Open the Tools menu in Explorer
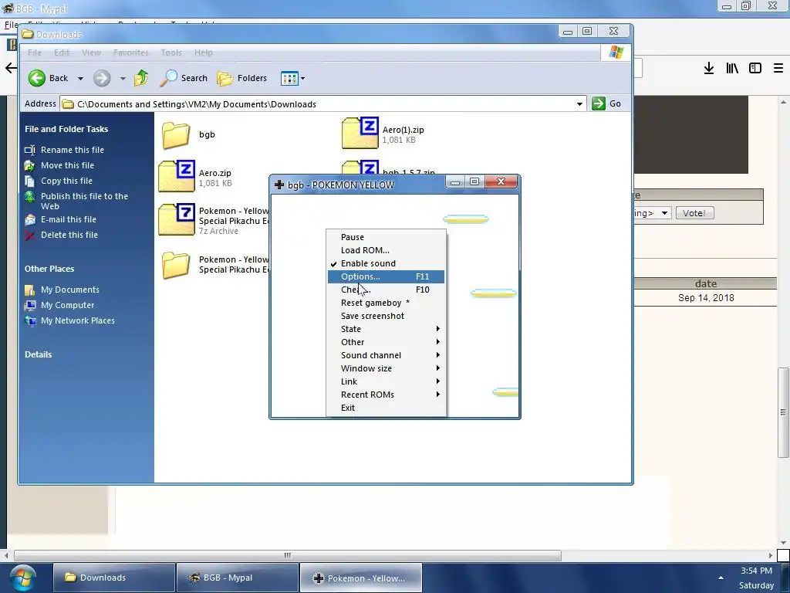790x593 pixels. 171,53
